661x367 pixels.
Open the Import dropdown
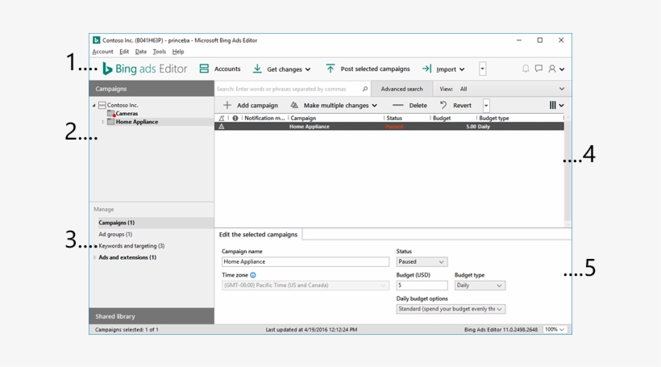443,69
